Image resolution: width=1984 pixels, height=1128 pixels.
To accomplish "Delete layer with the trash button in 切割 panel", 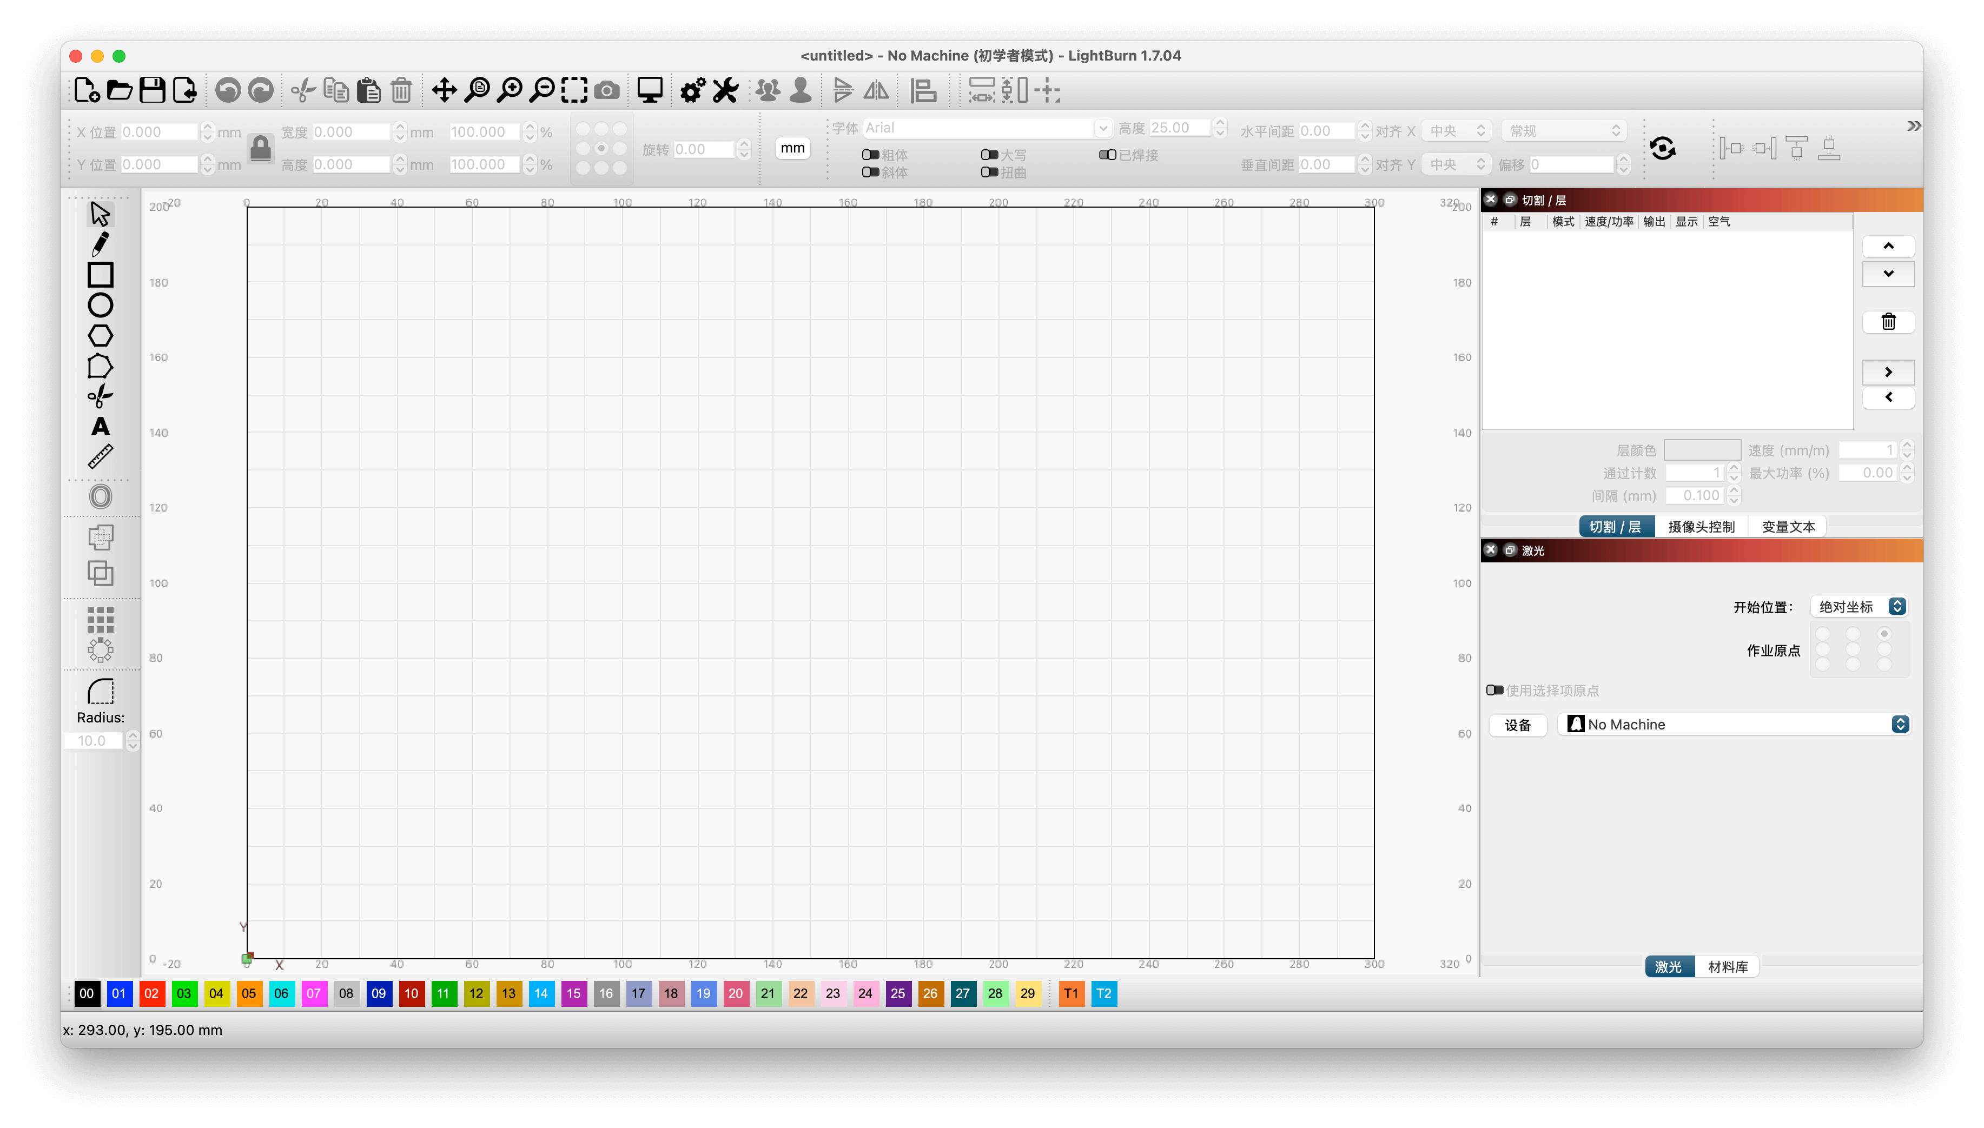I will click(1888, 322).
